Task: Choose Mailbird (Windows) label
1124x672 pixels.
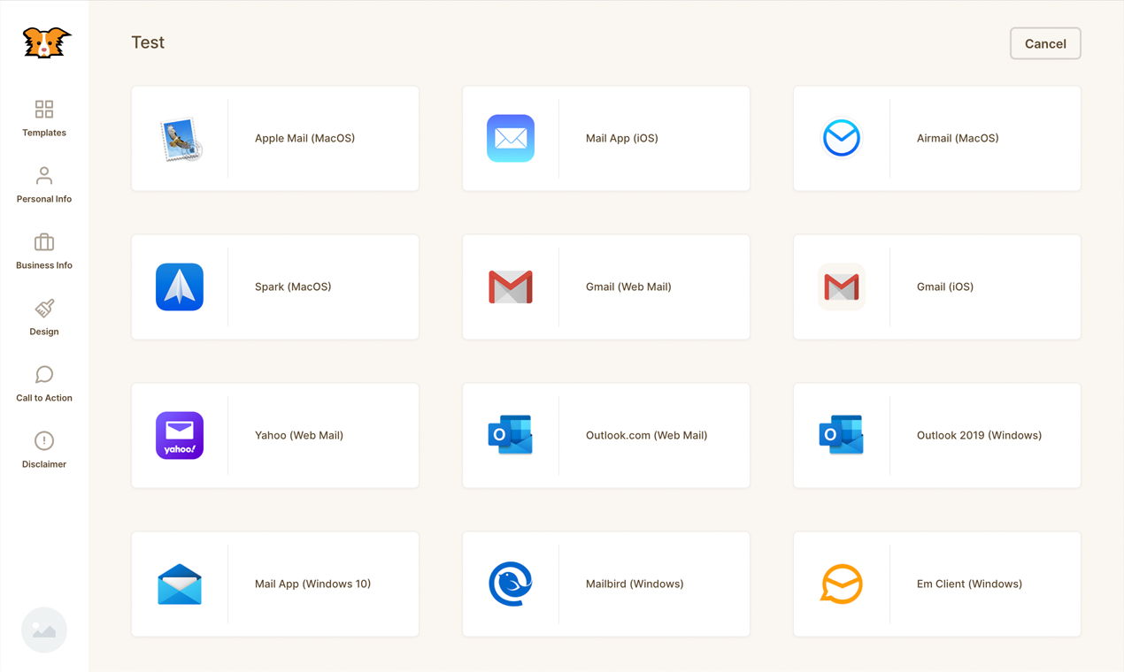Action: tap(635, 584)
